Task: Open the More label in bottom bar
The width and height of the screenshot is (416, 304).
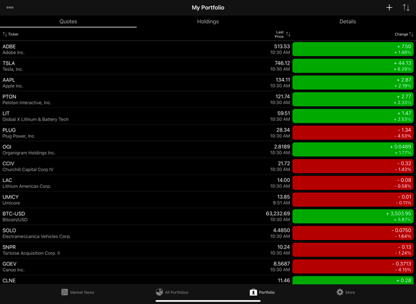Action: coord(350,293)
